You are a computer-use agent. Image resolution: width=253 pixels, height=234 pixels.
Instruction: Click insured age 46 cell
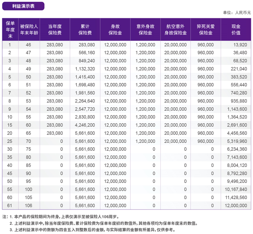(28, 45)
